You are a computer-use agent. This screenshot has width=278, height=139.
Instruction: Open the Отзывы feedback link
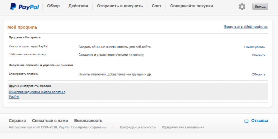[x=260, y=121]
